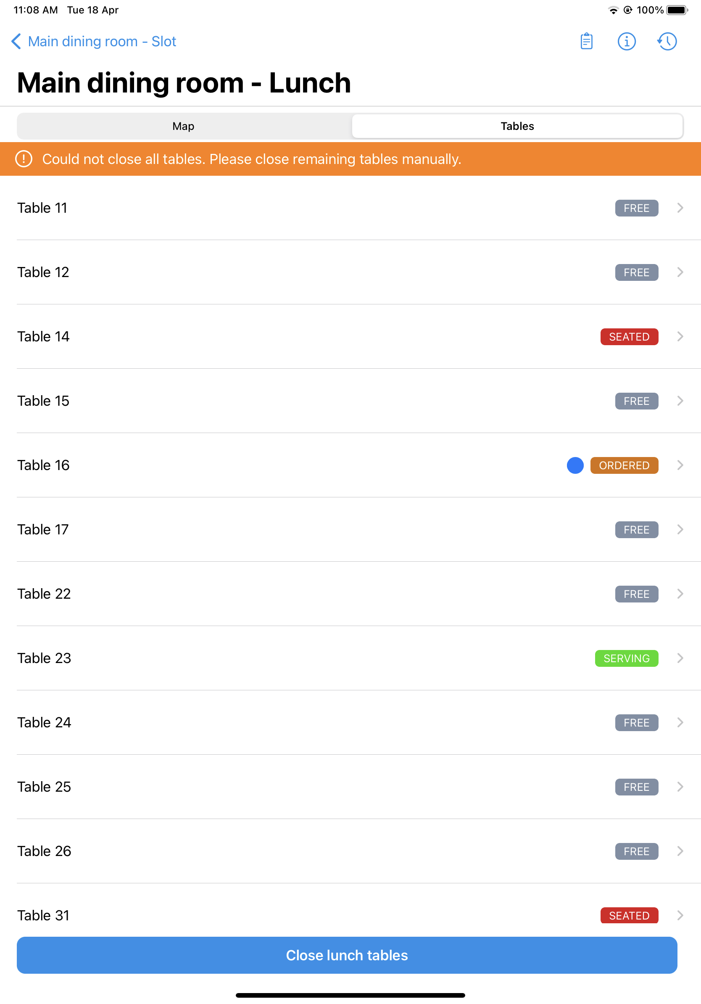Tap Close lunch tables button
This screenshot has width=701, height=1004.
pyautogui.click(x=347, y=955)
